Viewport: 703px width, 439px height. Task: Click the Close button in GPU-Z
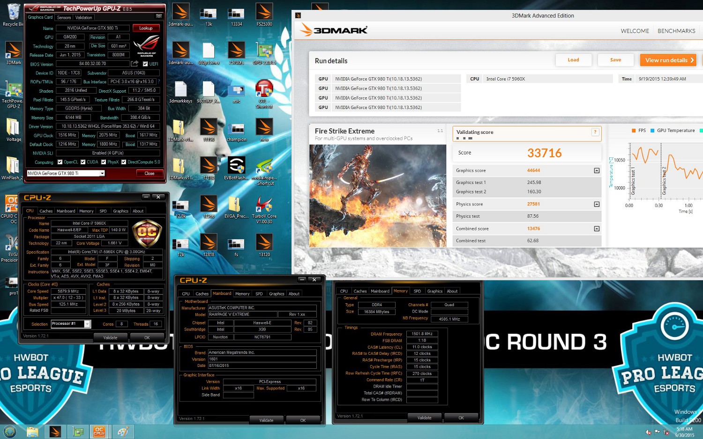tap(150, 173)
